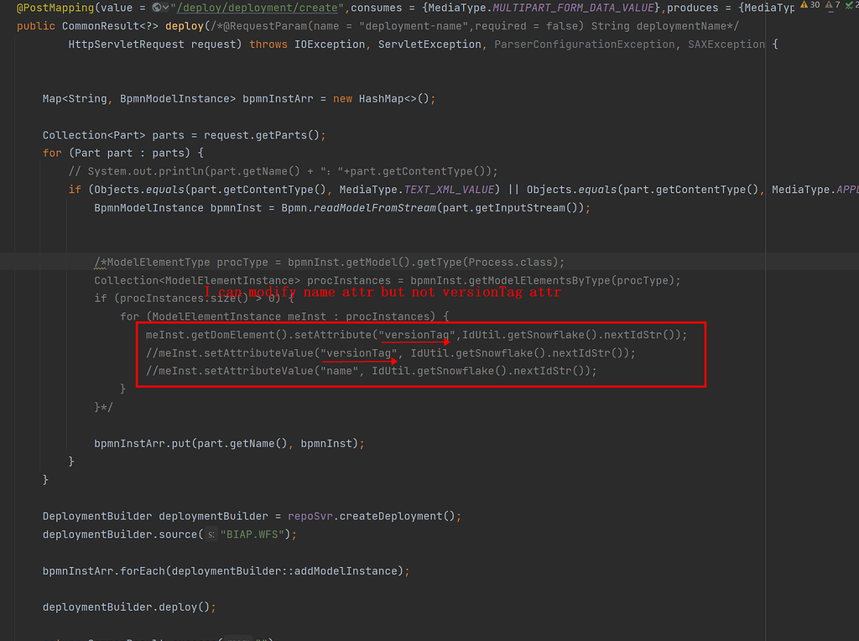This screenshot has height=641, width=859.
Task: Click the globe icon inside the @PostMapping annotation
Action: point(156,8)
